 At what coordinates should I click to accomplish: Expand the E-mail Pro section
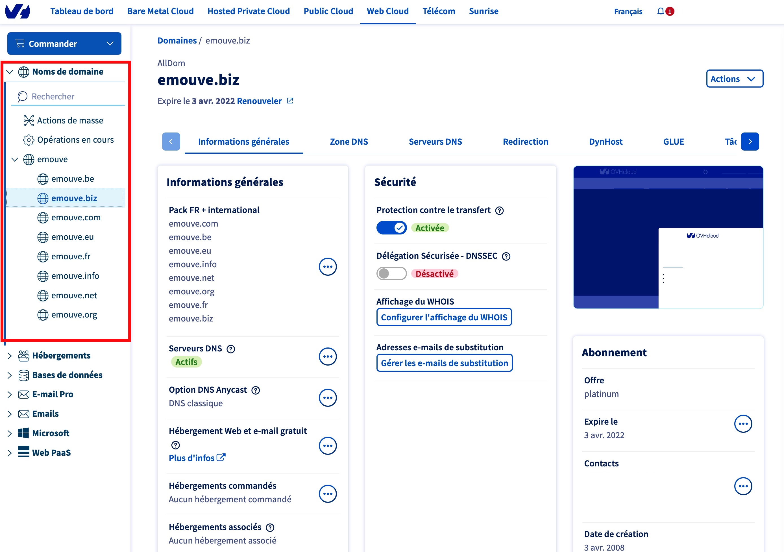(10, 395)
